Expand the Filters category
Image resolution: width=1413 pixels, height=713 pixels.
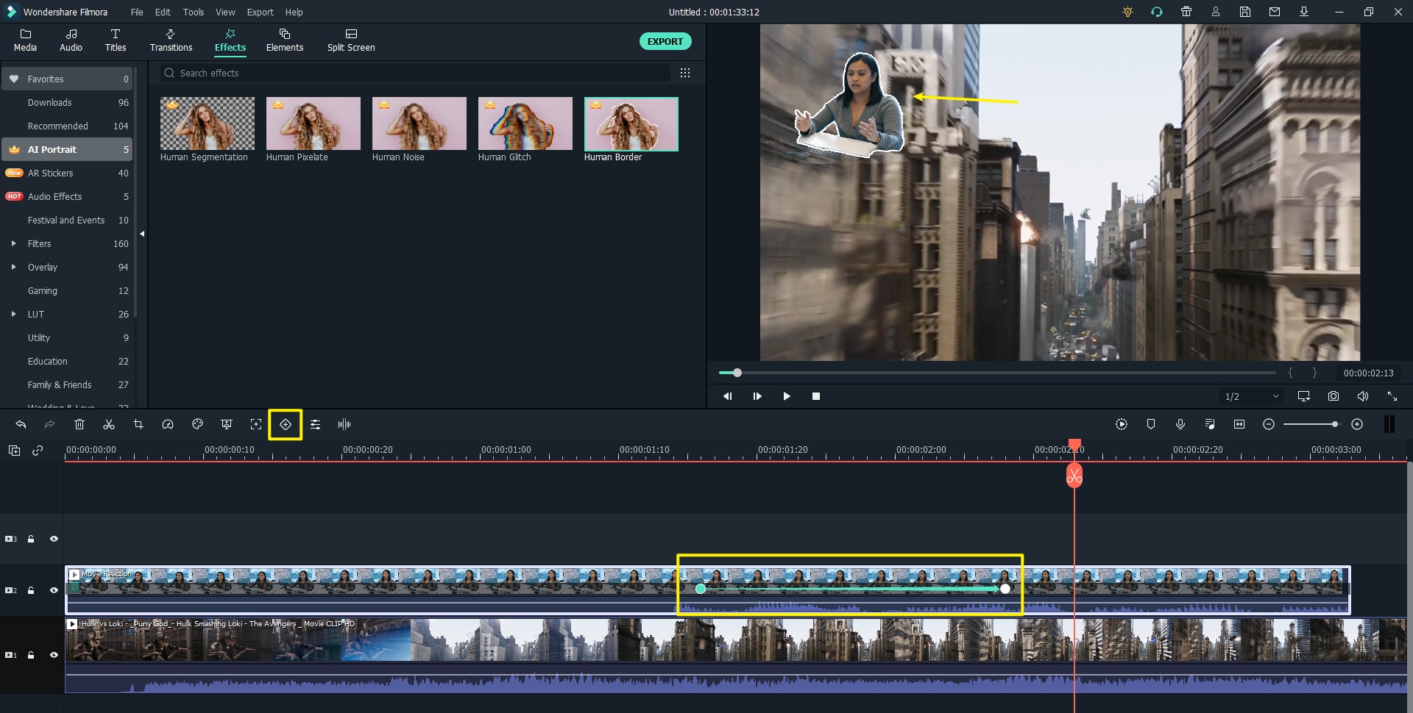pos(13,243)
